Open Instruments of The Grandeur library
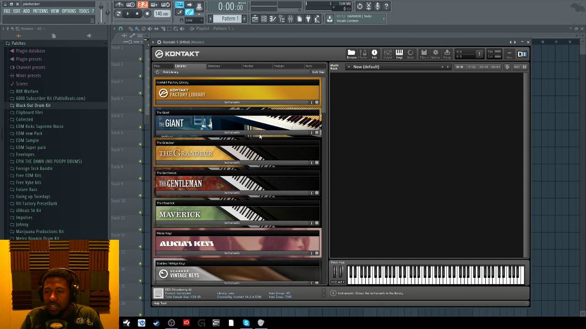 (232, 163)
